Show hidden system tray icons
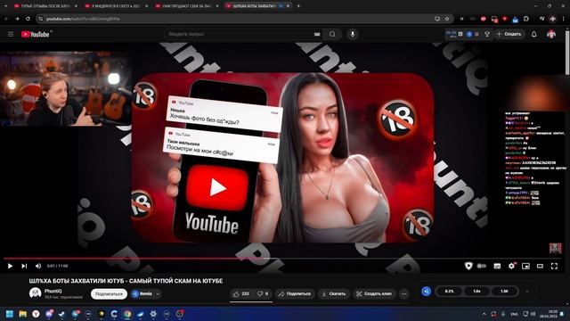570x321 pixels. point(484,314)
